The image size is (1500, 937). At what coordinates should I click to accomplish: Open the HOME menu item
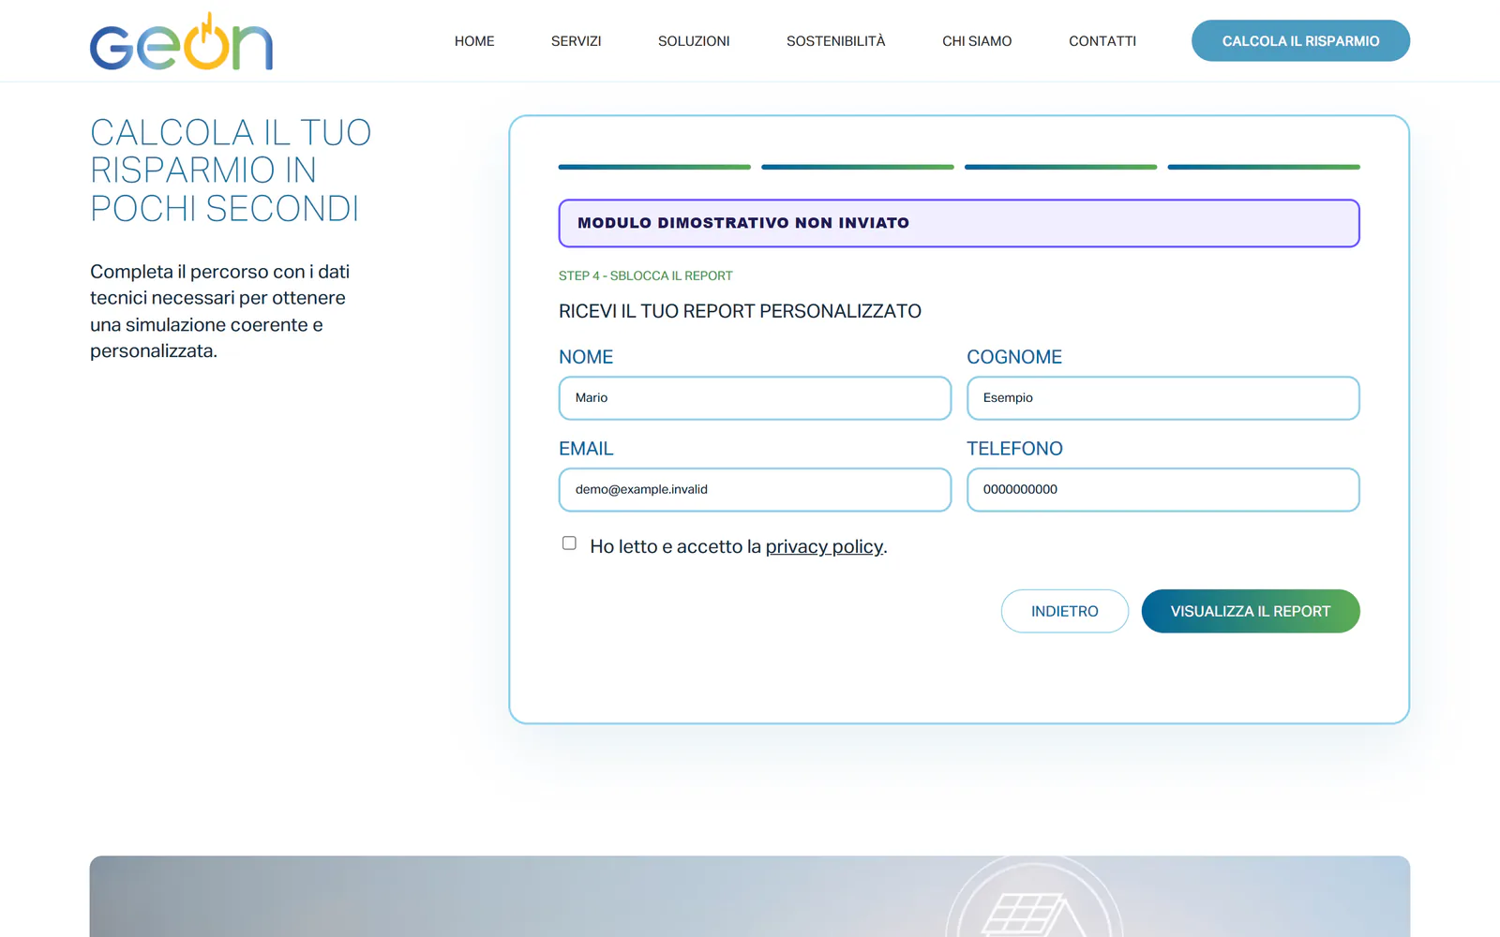pyautogui.click(x=474, y=41)
